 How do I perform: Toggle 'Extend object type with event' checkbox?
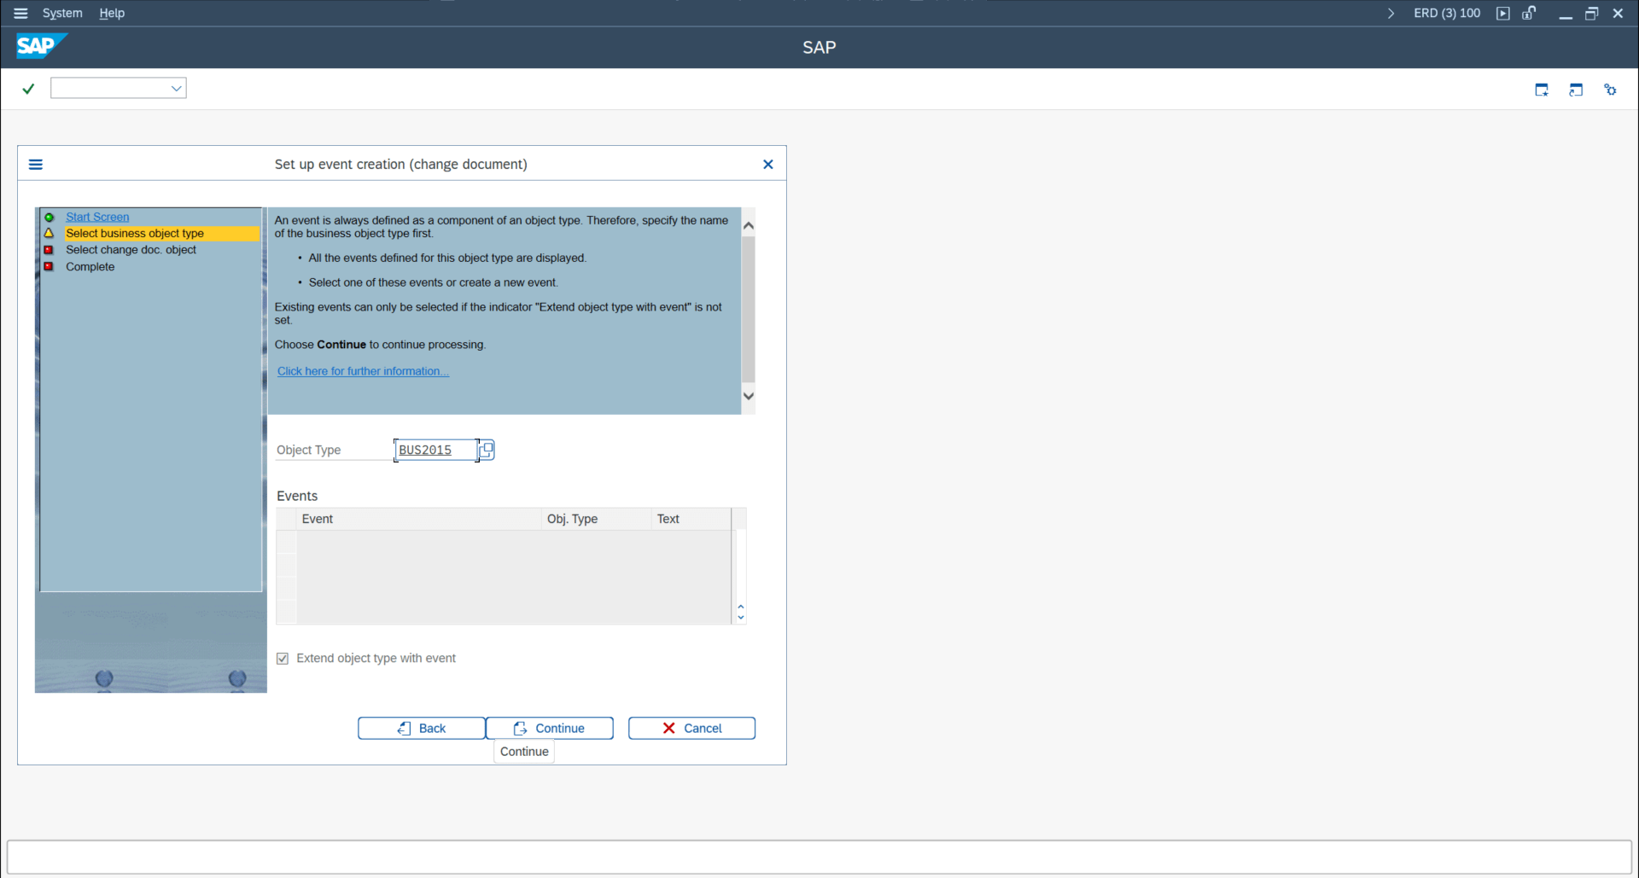point(283,659)
